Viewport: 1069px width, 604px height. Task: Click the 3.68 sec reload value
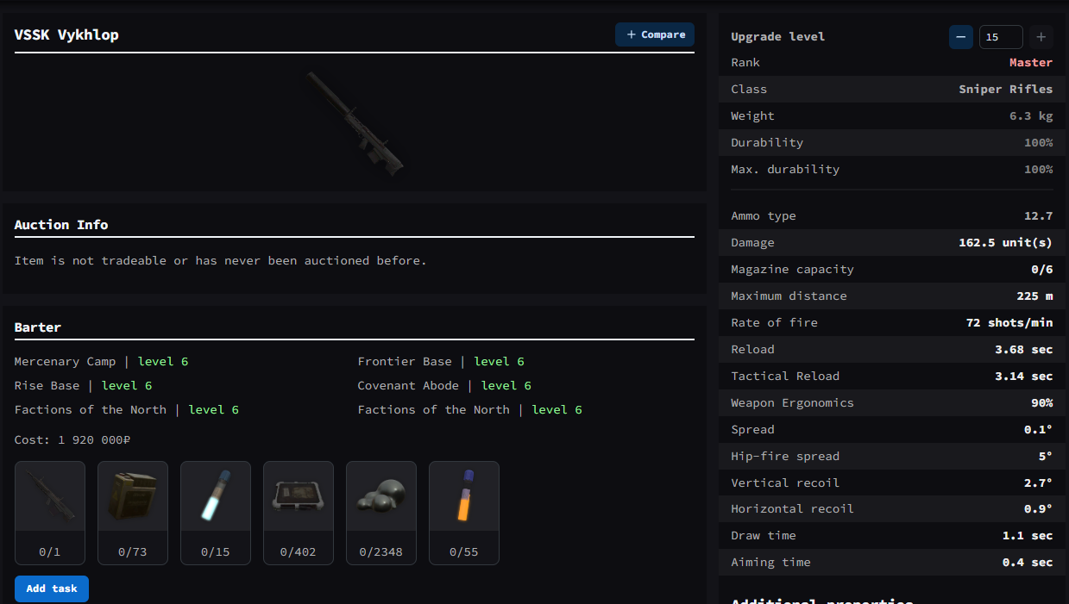[1024, 350]
